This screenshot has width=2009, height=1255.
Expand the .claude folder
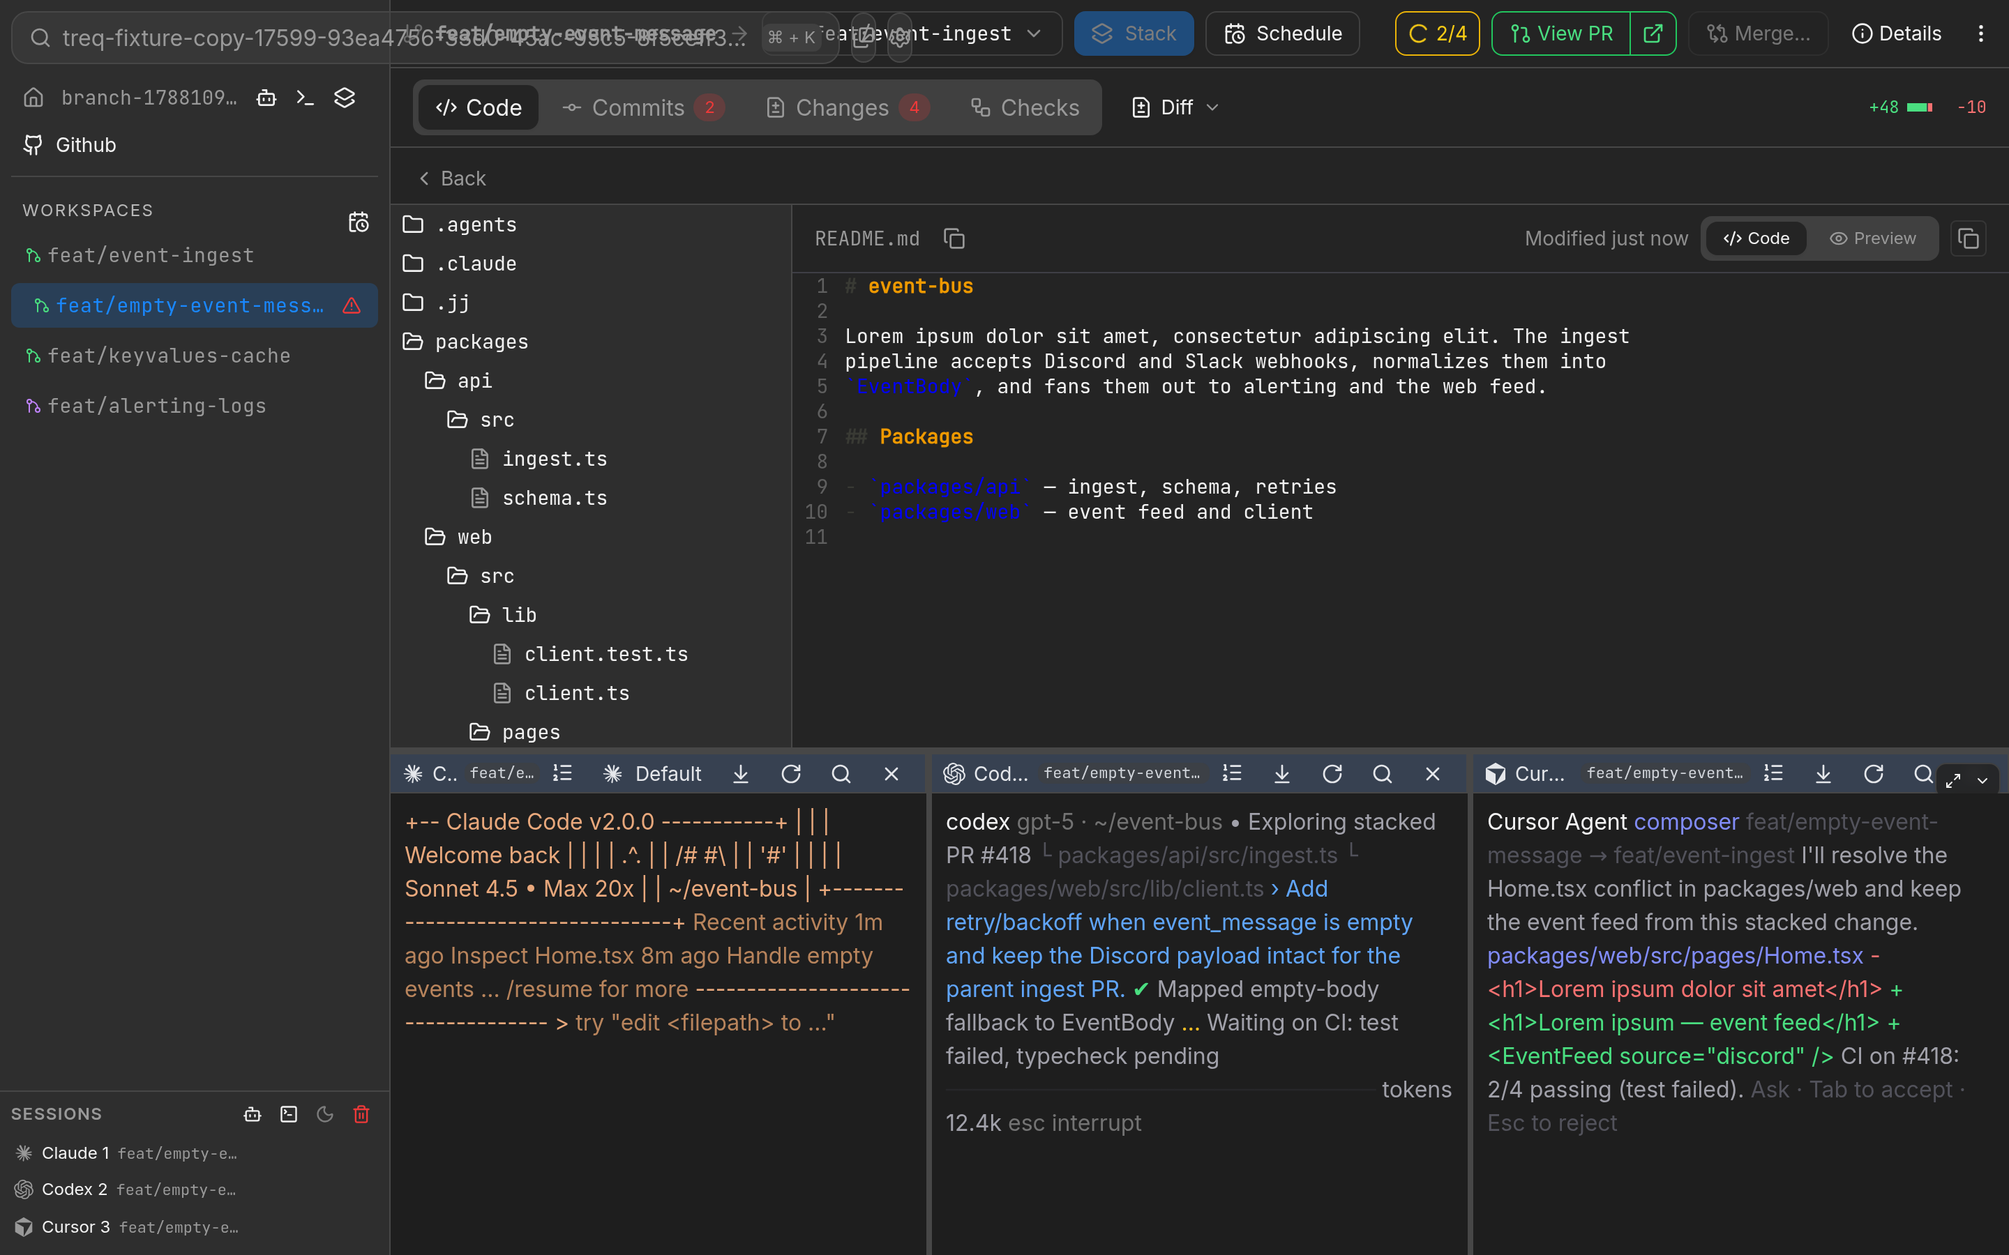[x=590, y=263]
